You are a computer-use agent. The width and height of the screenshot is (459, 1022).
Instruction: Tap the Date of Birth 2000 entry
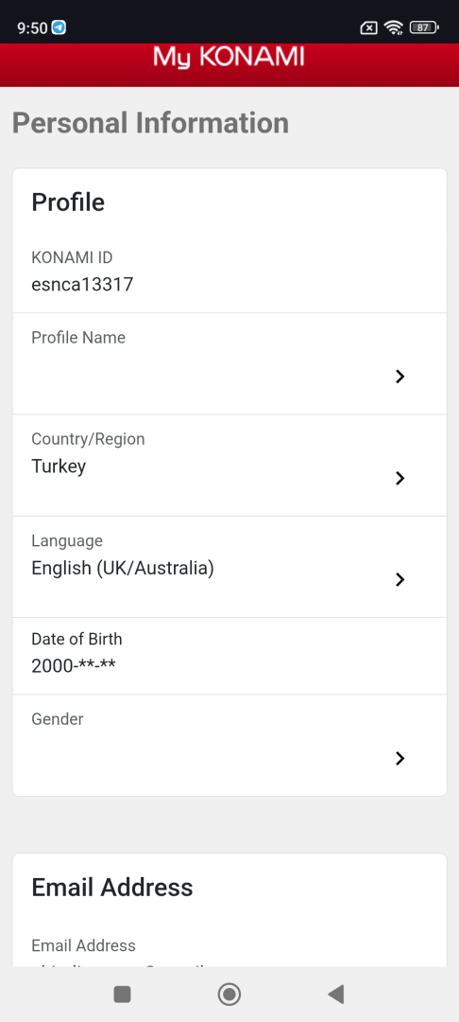point(74,665)
